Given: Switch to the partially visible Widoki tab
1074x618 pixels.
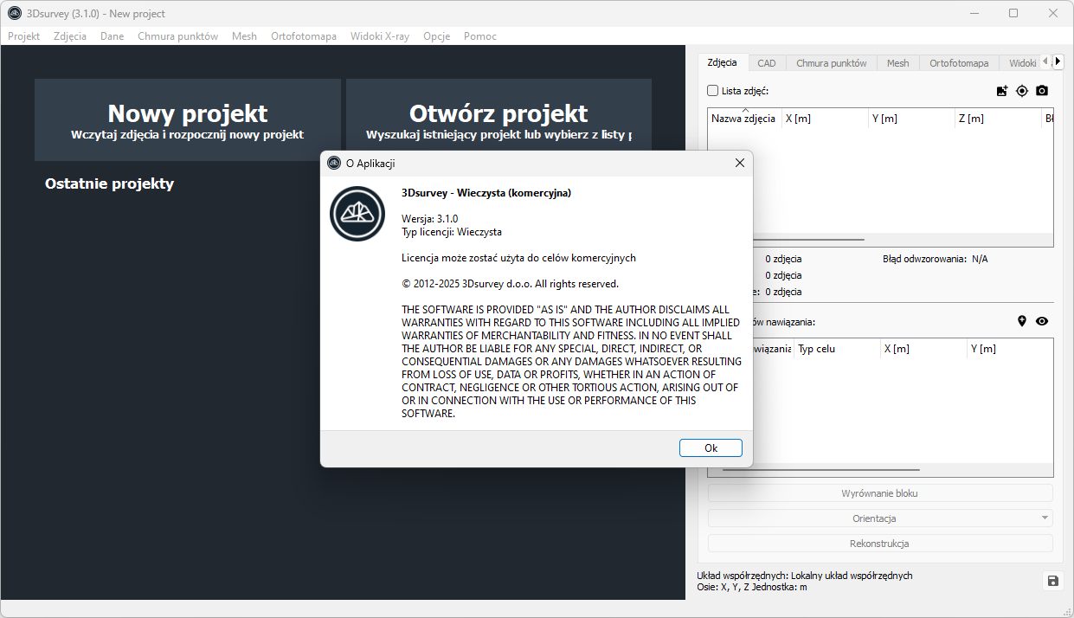Looking at the screenshot, I should (1020, 63).
